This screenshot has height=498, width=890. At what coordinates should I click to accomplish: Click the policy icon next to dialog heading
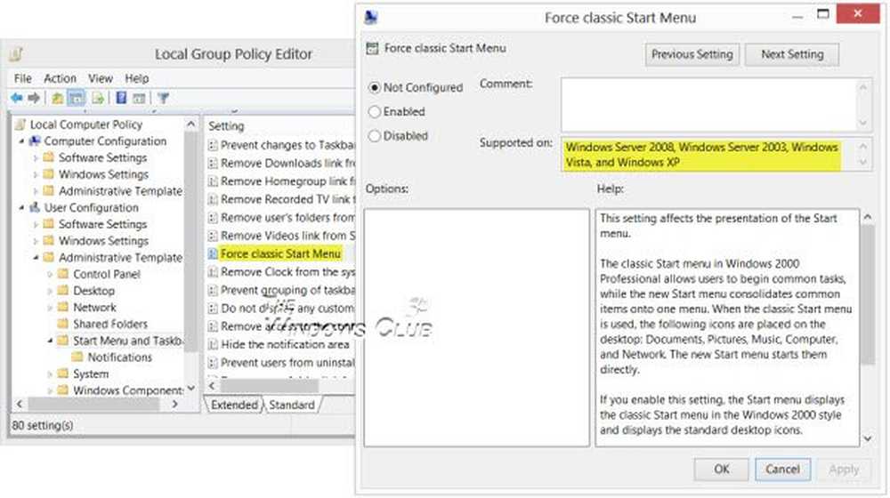[372, 49]
